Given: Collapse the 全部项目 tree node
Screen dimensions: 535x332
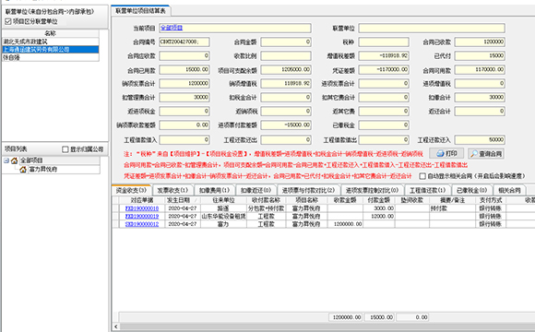Looking at the screenshot, I should tap(6, 160).
